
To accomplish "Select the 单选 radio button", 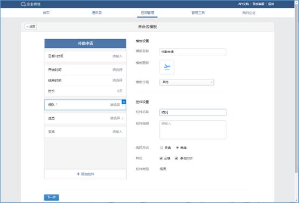I will 177,148.
